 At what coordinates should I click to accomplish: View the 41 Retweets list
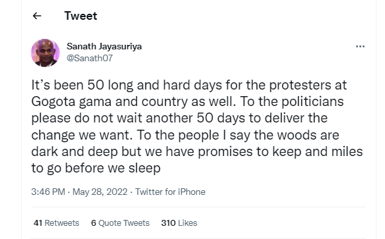click(56, 223)
